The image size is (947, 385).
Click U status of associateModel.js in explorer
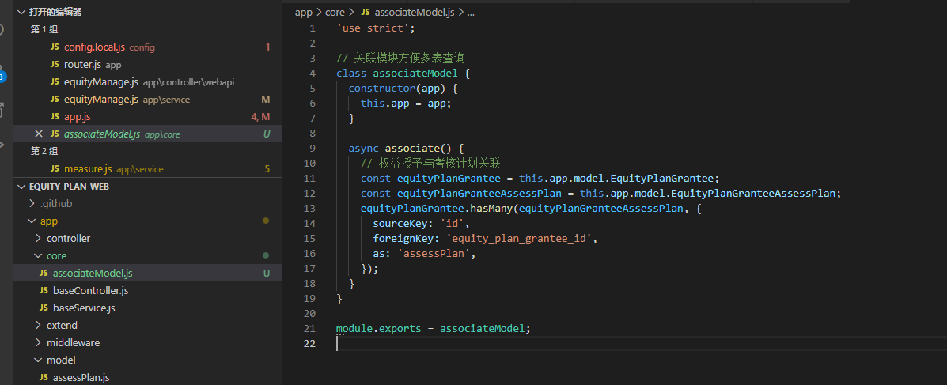pyautogui.click(x=267, y=274)
